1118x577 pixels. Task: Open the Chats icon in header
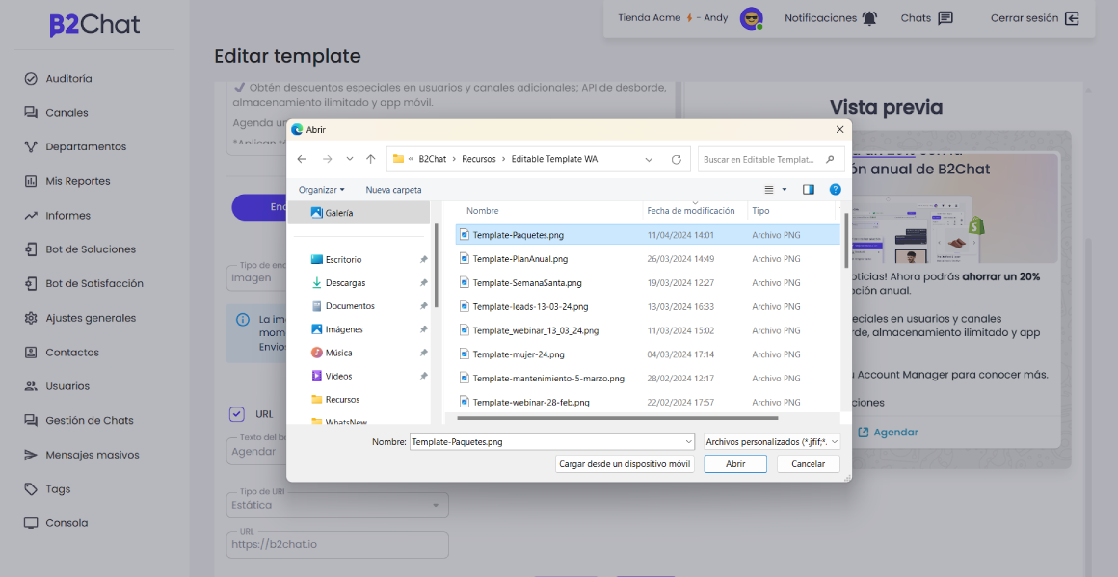945,18
